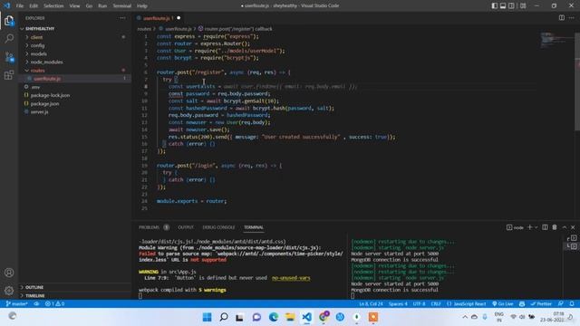Maximize panel size with chevron up

pyautogui.click(x=564, y=227)
